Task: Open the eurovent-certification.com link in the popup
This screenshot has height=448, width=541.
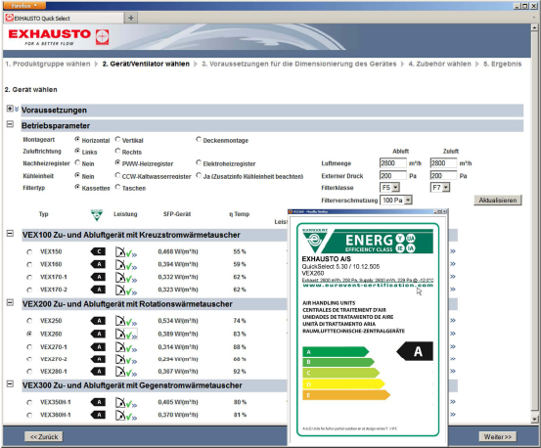Action: tap(368, 286)
